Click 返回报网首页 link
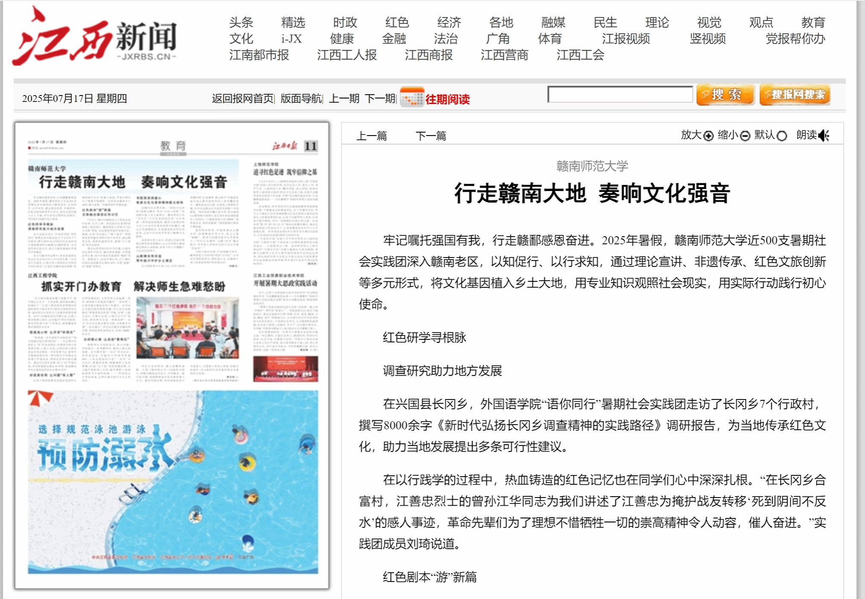This screenshot has width=865, height=599. [242, 98]
